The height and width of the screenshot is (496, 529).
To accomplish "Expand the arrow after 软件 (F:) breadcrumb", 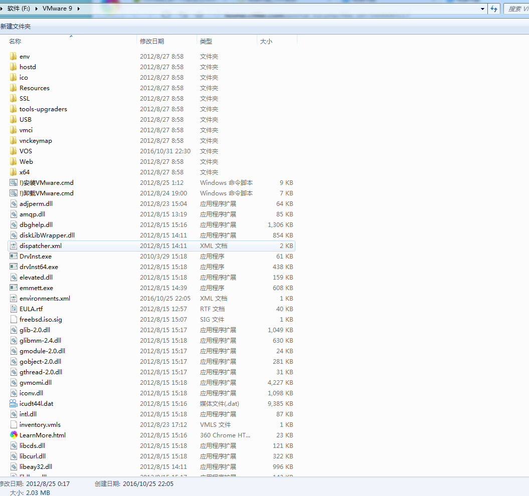I will point(36,9).
